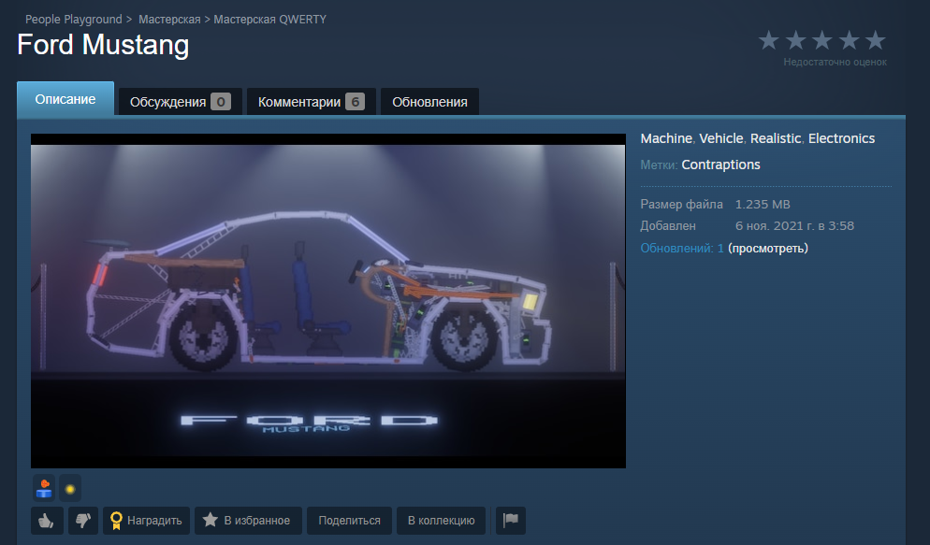Click the Ford Mustang page title
The width and height of the screenshot is (930, 545).
click(x=103, y=45)
